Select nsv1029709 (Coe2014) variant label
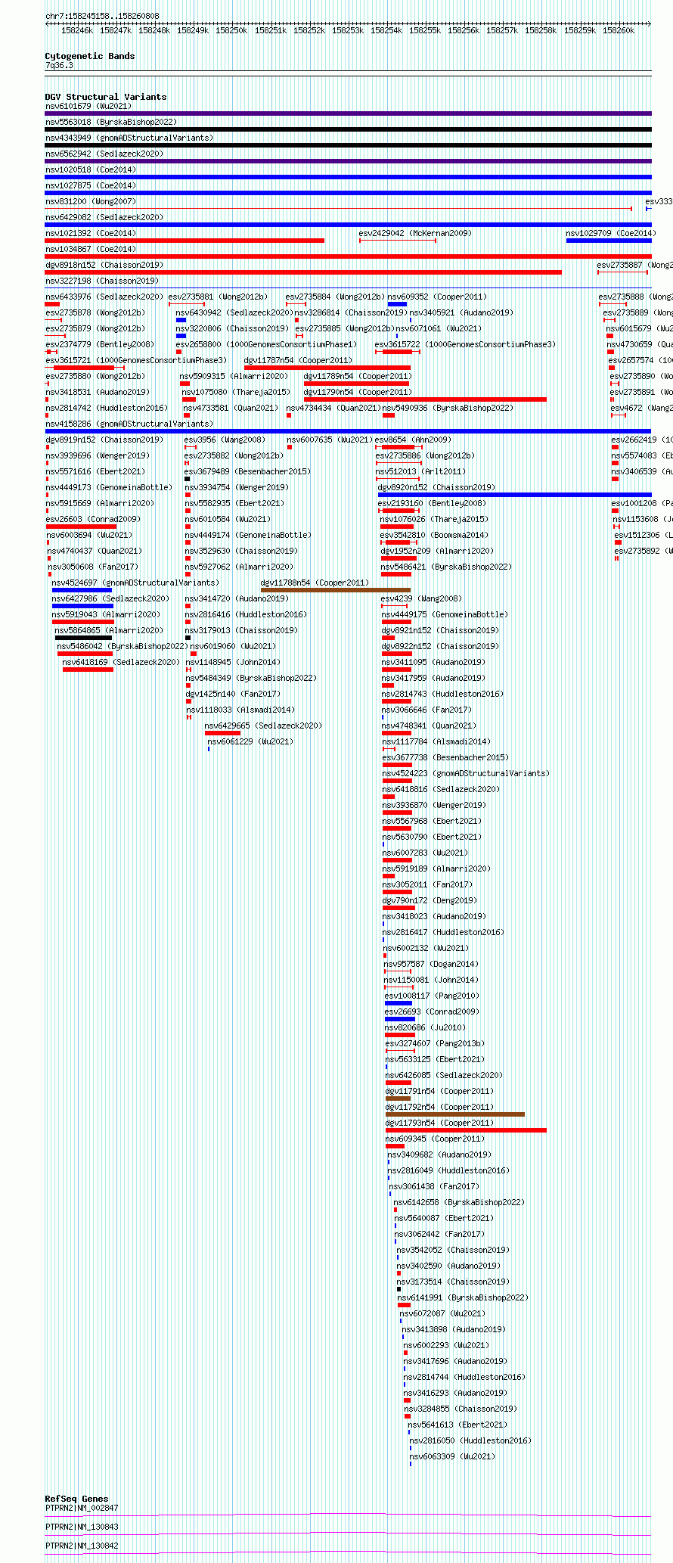 coord(611,233)
